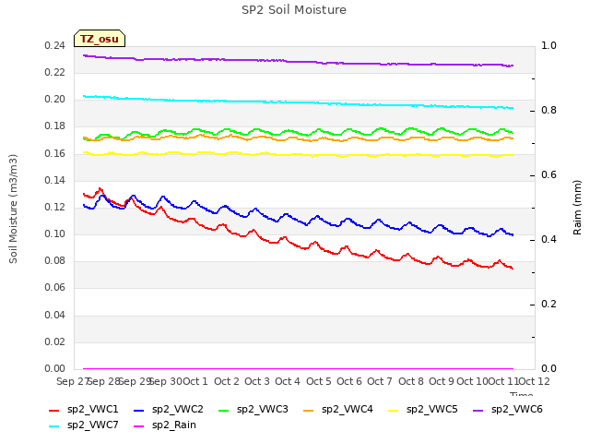This screenshot has width=590, height=443.
Task: Click the 0.06 left axis value
Action: coord(55,288)
